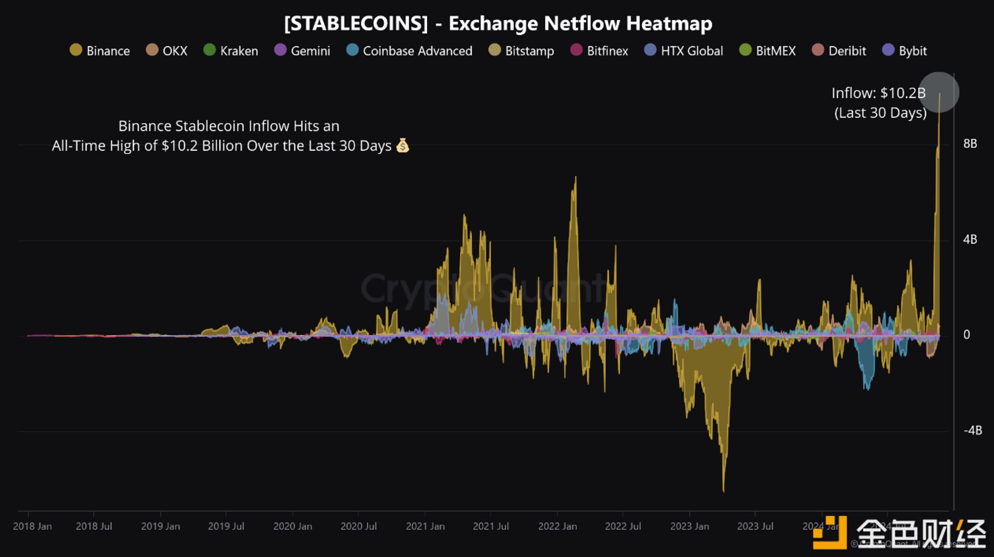Image resolution: width=994 pixels, height=557 pixels.
Task: Click the 2023 Jan x-axis label
Action: 690,526
